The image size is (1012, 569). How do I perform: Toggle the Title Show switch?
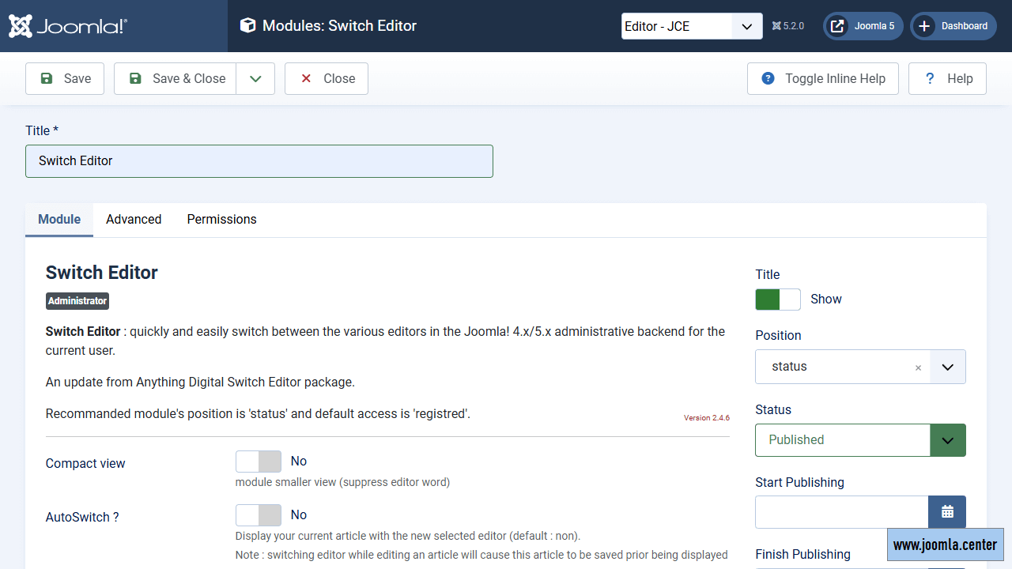(778, 300)
